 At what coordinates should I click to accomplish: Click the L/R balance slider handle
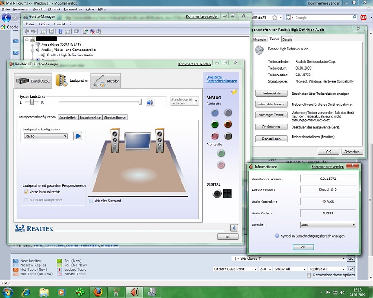point(32,102)
